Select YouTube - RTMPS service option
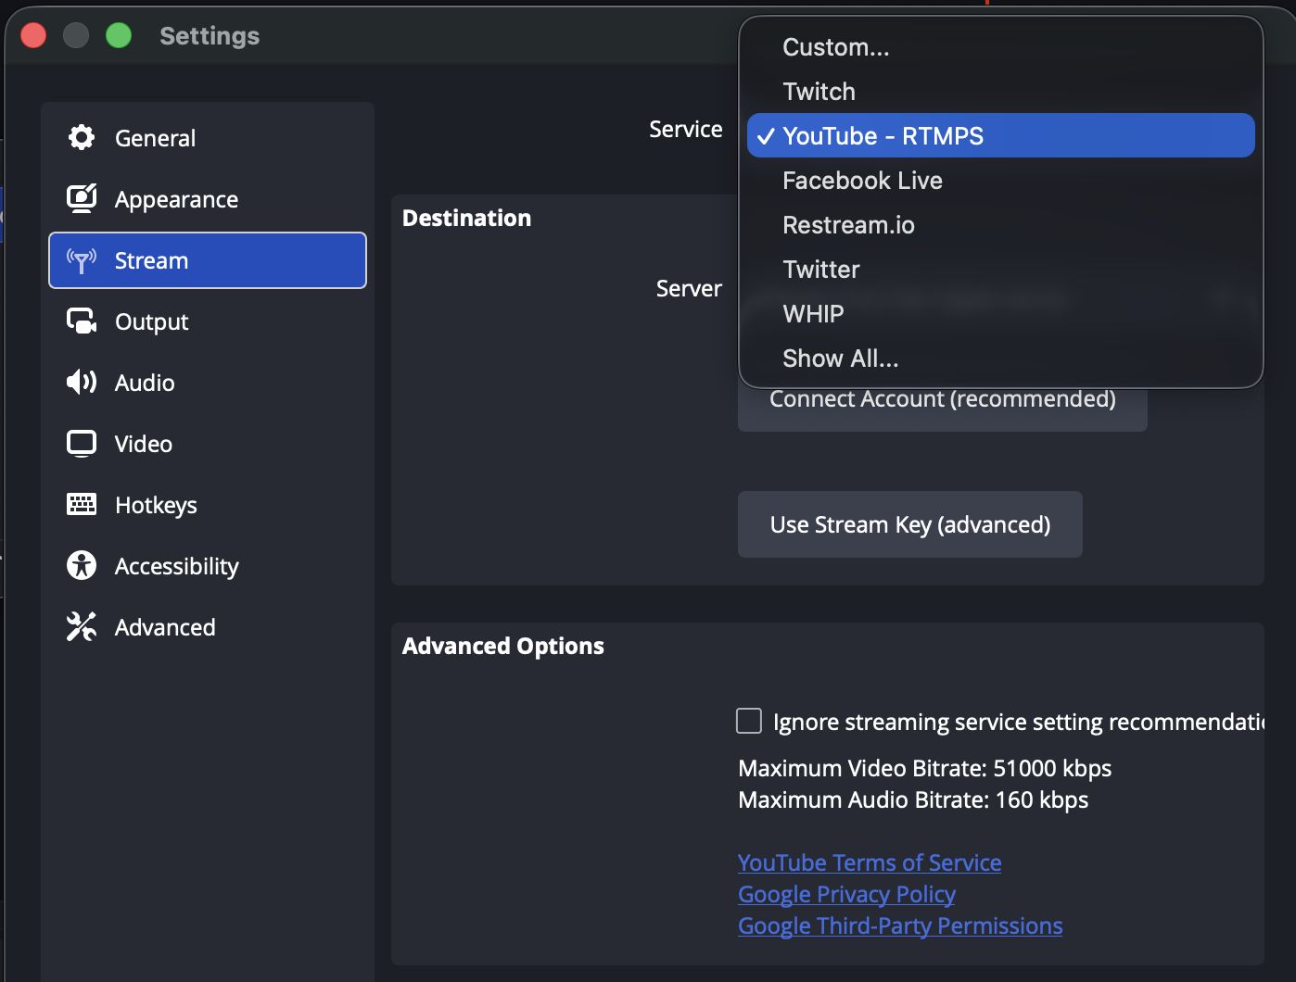Image resolution: width=1296 pixels, height=982 pixels. tap(1000, 135)
